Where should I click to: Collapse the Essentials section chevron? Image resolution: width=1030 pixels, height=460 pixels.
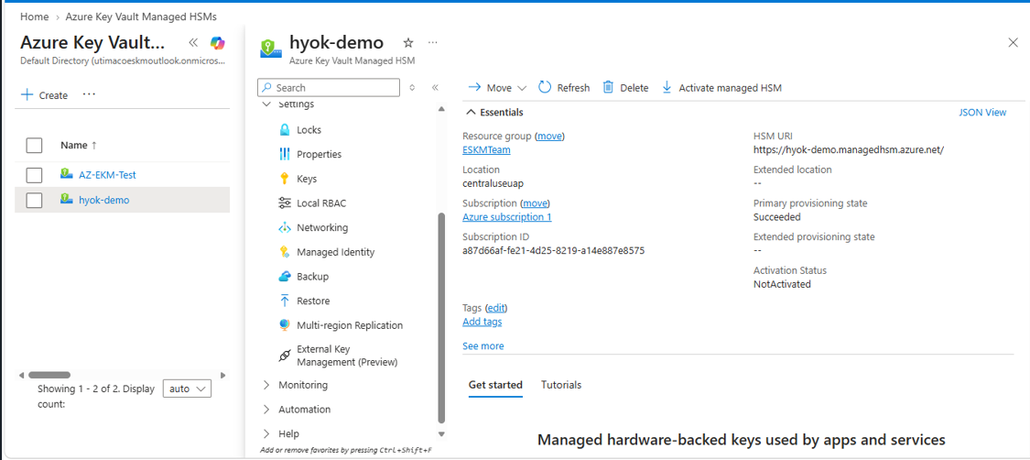[471, 113]
